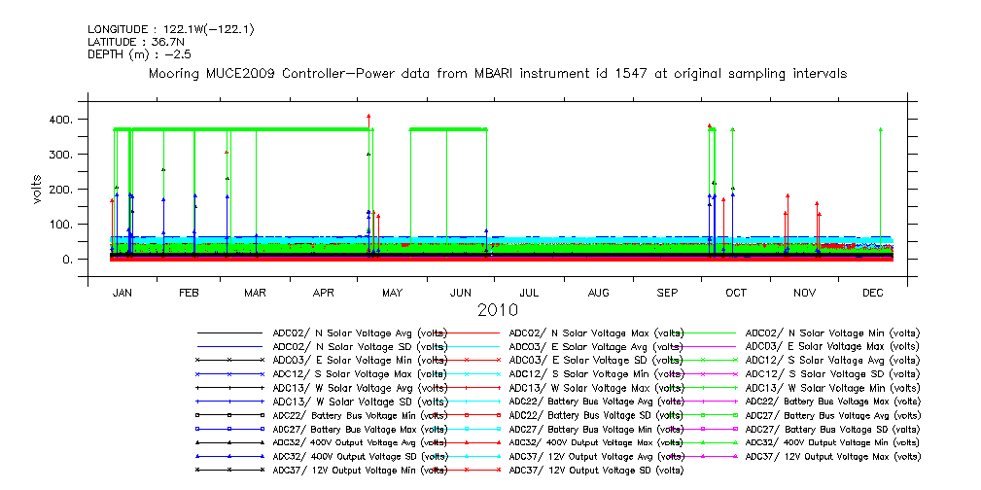Screen dimensions: 981x490
Task: Click the 2010 year label under the axis
Action: [497, 311]
